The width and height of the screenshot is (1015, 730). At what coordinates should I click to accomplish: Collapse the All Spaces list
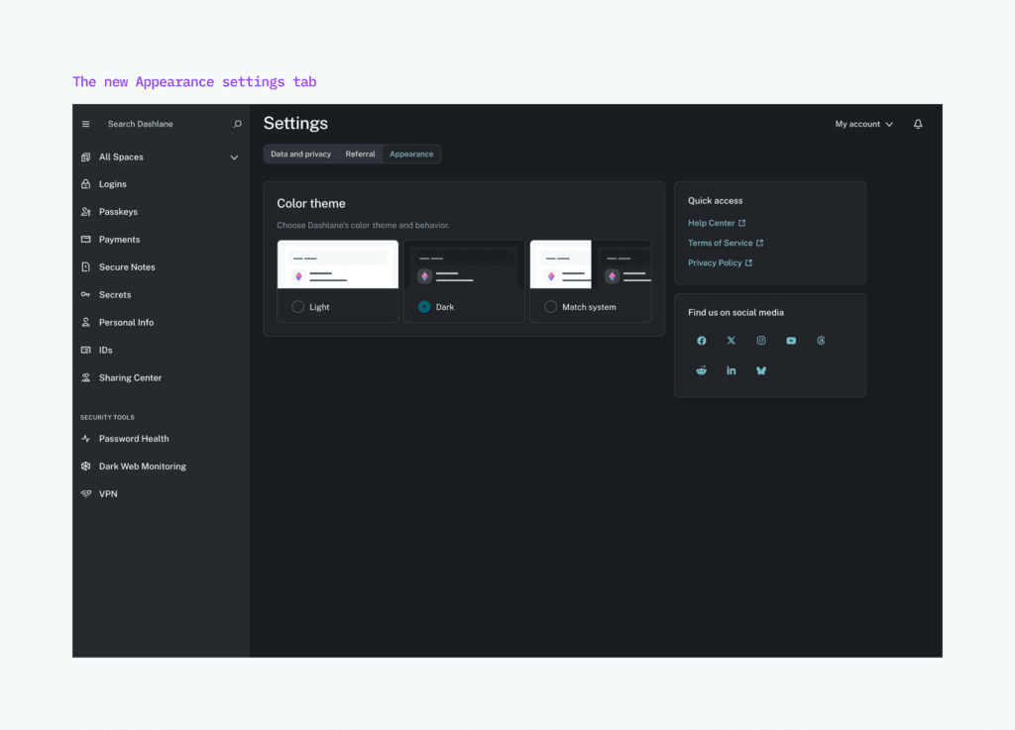[234, 156]
